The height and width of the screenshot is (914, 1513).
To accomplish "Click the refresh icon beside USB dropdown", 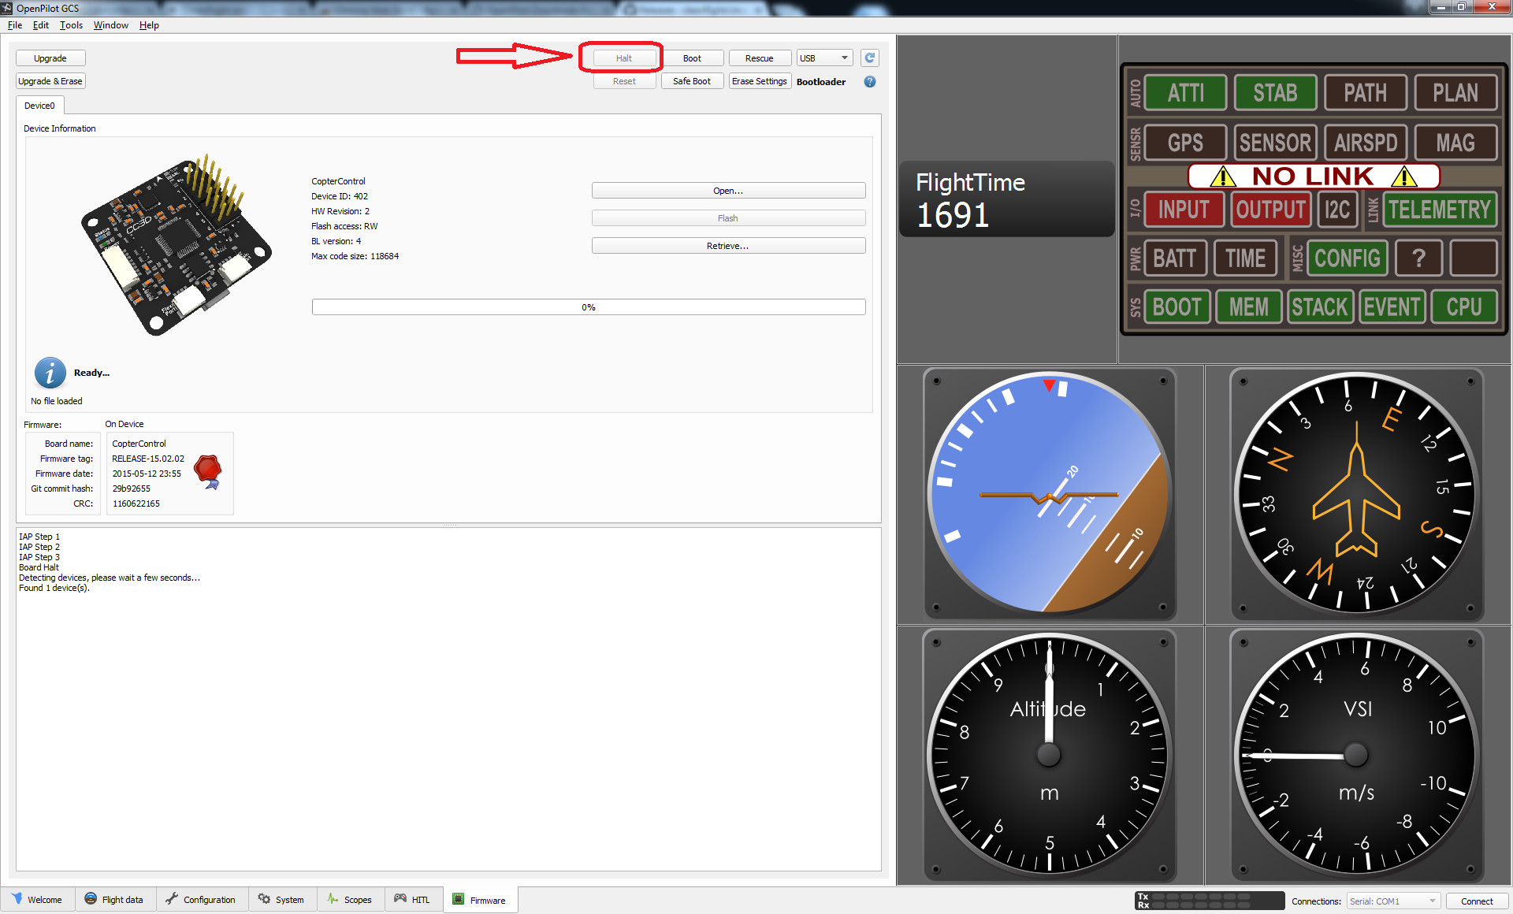I will (870, 58).
